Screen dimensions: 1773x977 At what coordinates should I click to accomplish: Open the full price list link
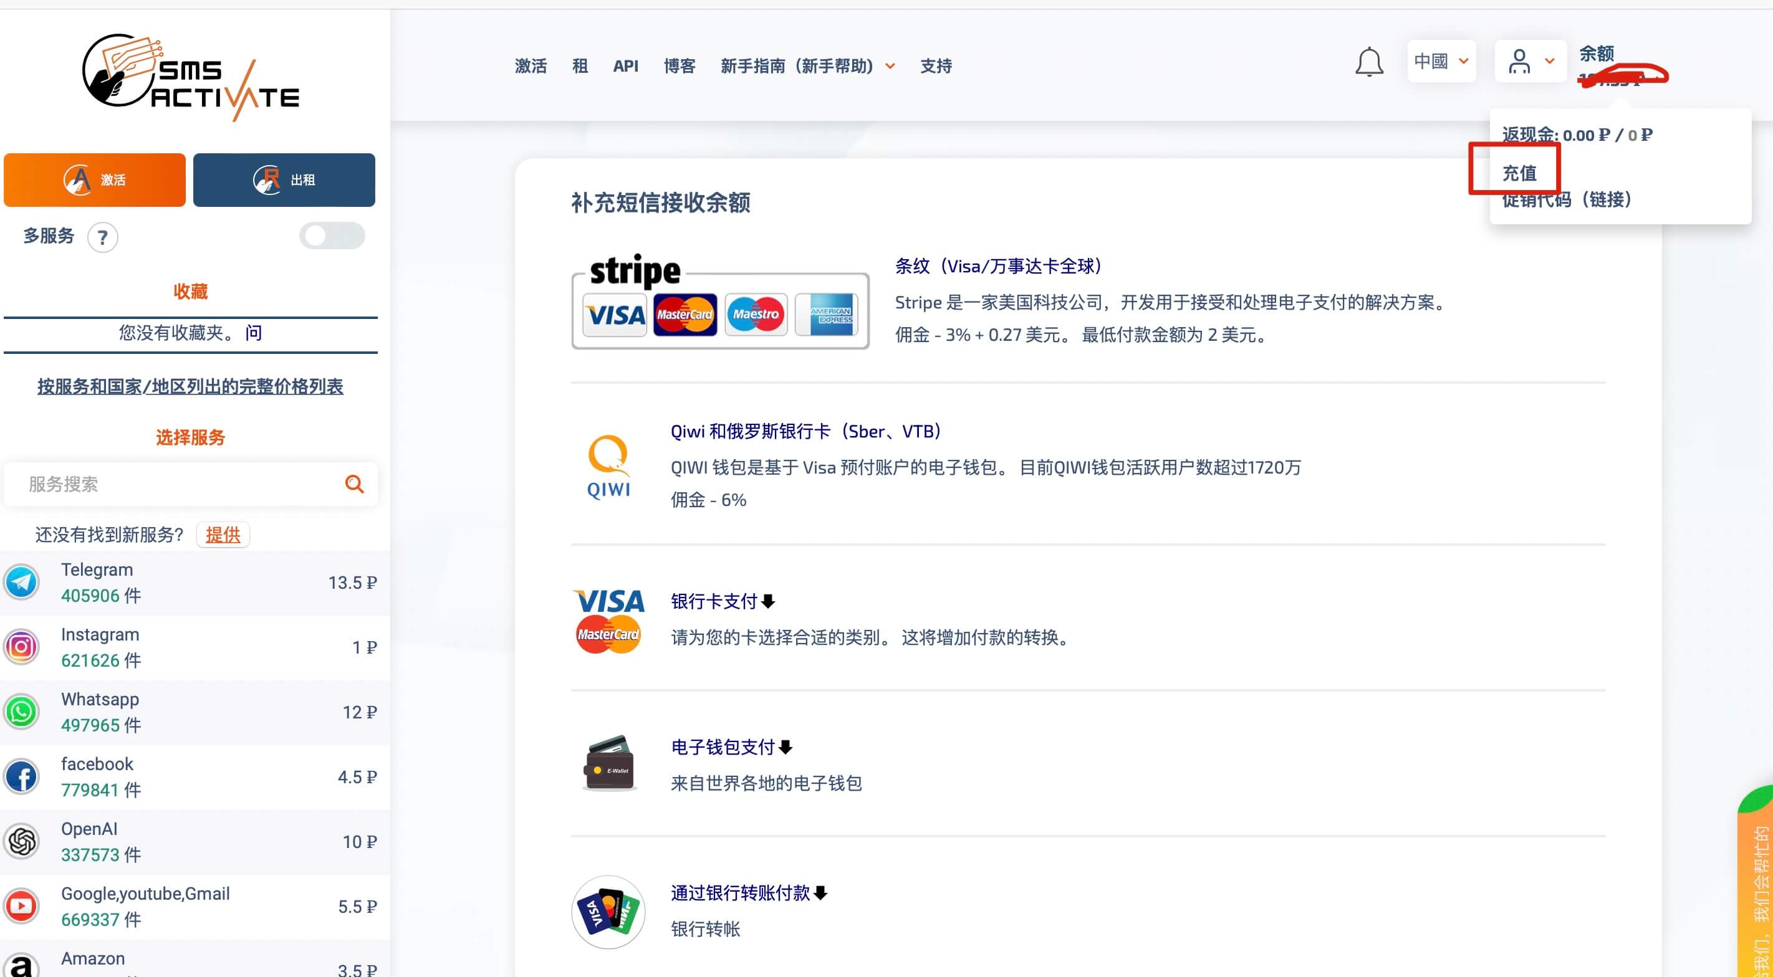point(190,387)
